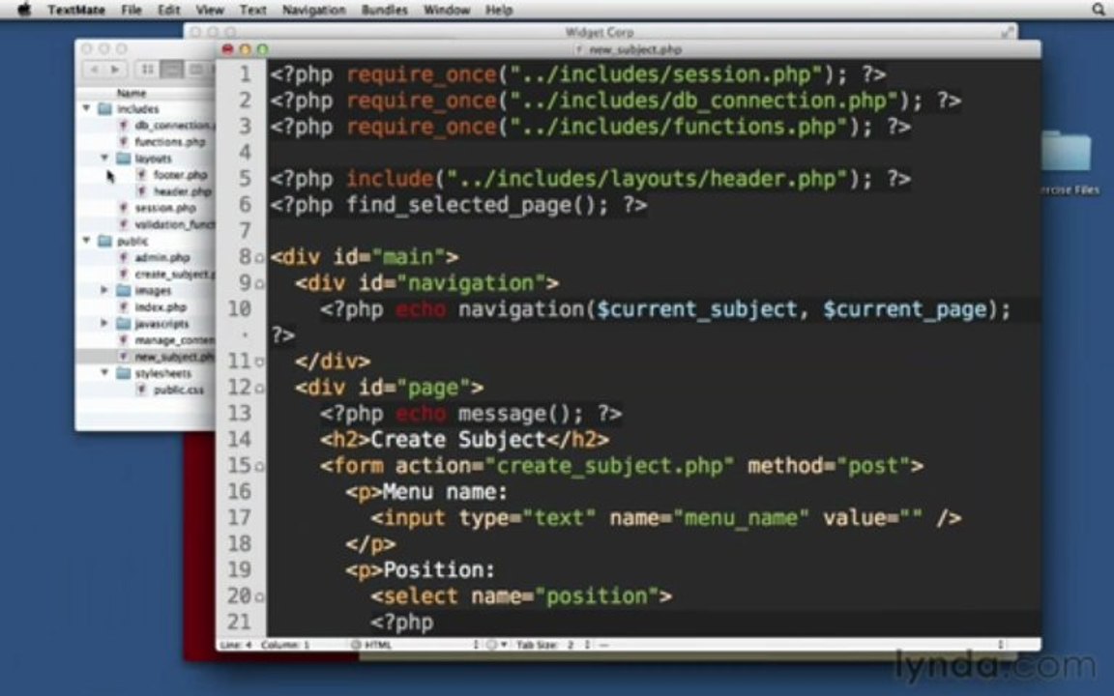Toggle the fold marker on line 15
This screenshot has width=1114, height=696.
tap(259, 467)
